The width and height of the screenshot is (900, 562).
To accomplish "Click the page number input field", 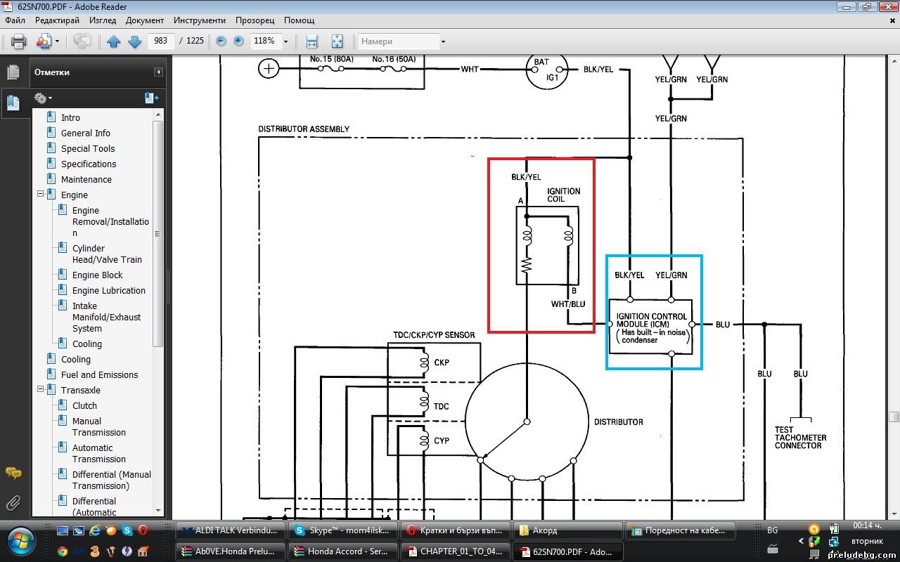I will point(161,41).
